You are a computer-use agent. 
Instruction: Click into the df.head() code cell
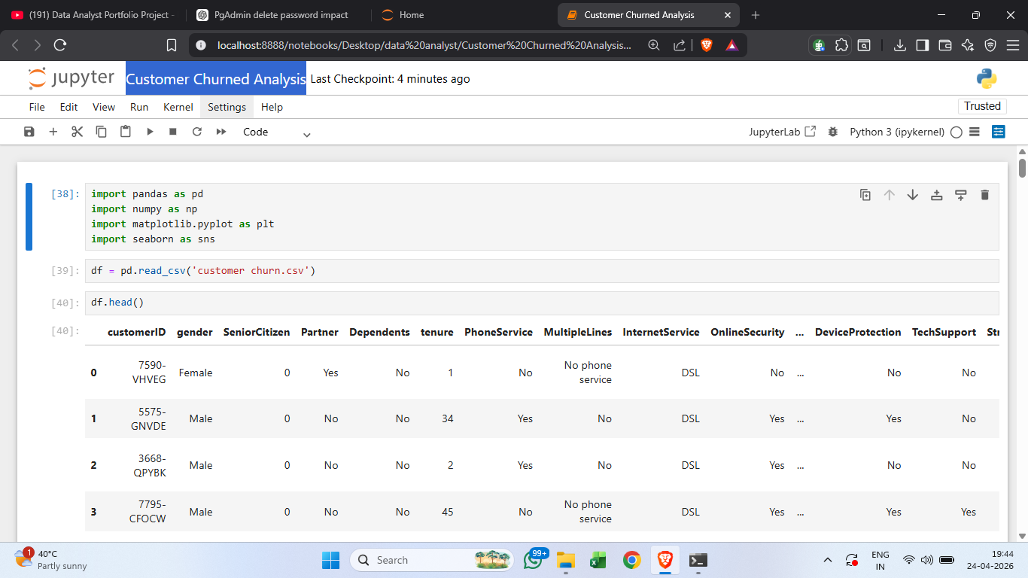pos(542,303)
